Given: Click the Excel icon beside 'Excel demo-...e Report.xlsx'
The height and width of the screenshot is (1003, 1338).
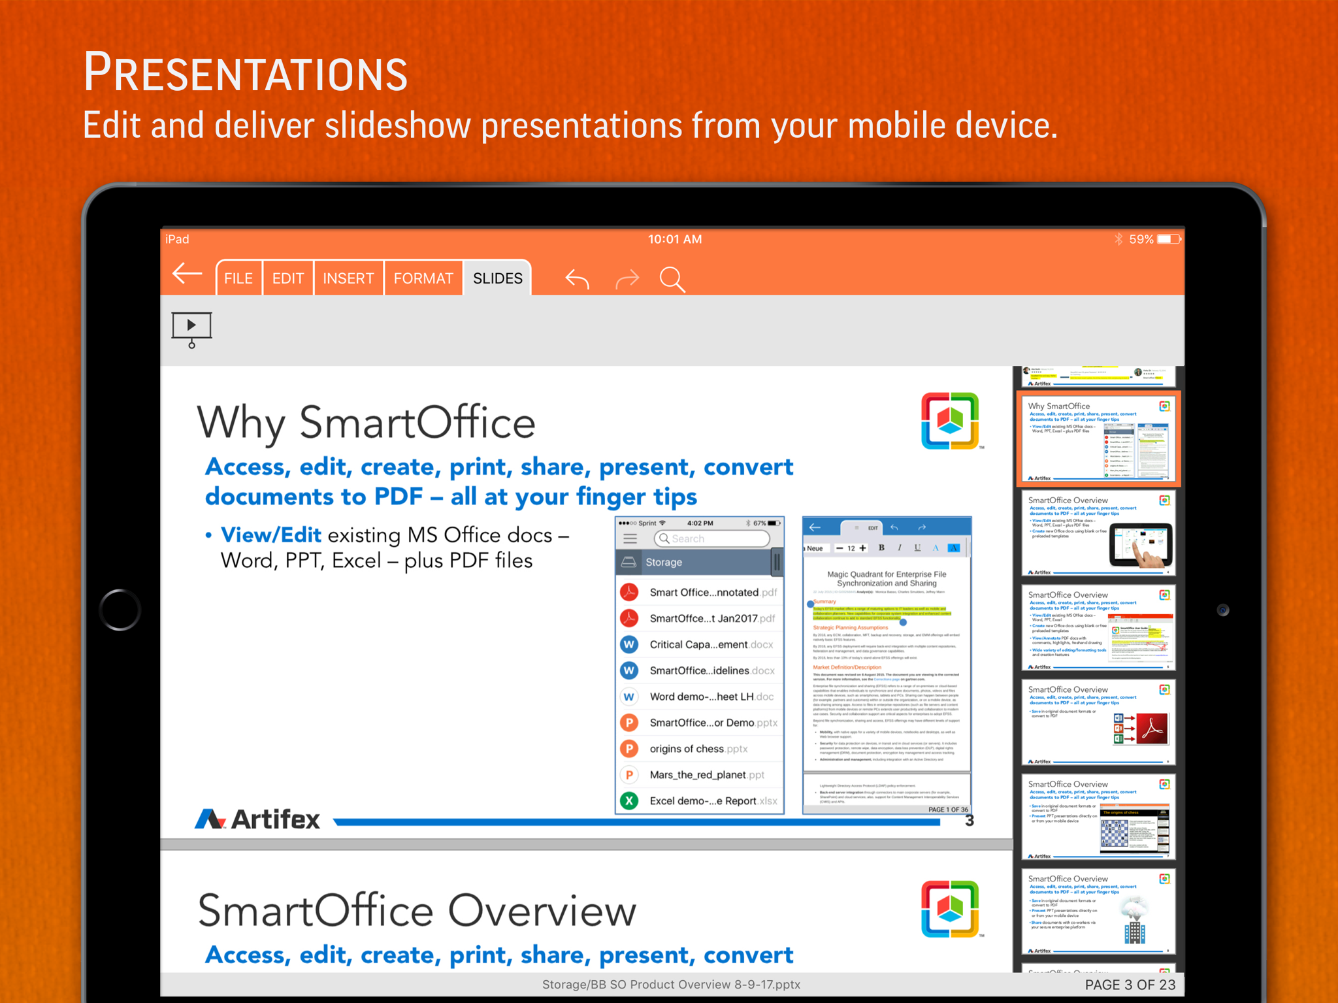Looking at the screenshot, I should click(629, 801).
